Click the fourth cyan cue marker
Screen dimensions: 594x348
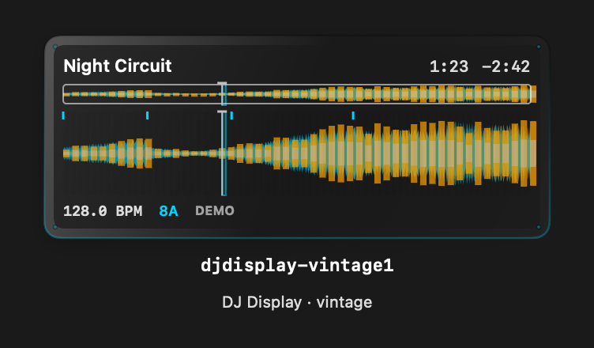click(x=353, y=115)
